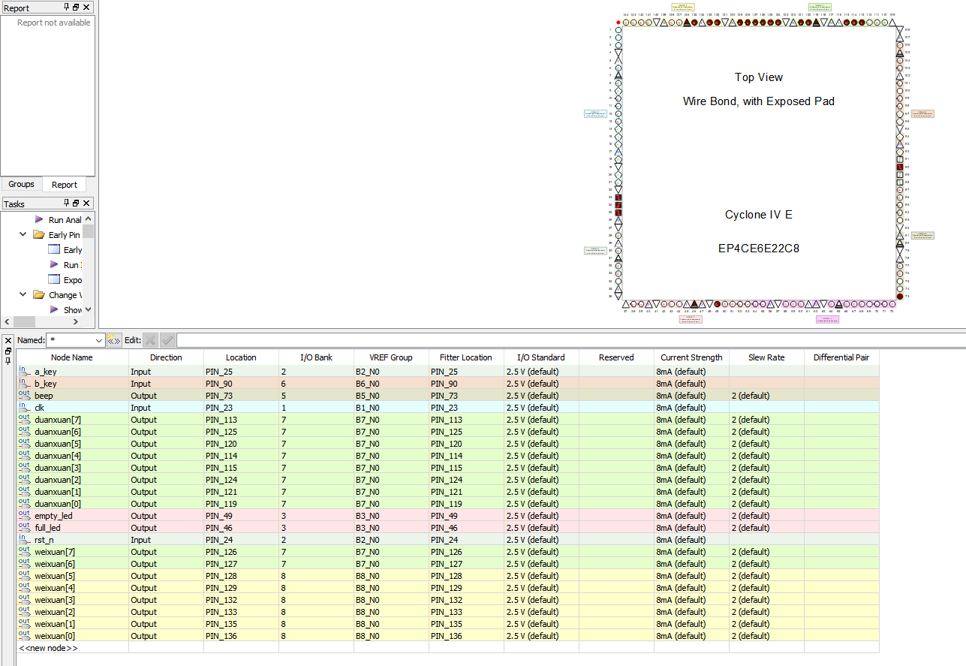Click Location cell PIN_73 for beep
The height and width of the screenshot is (666, 966).
point(241,395)
